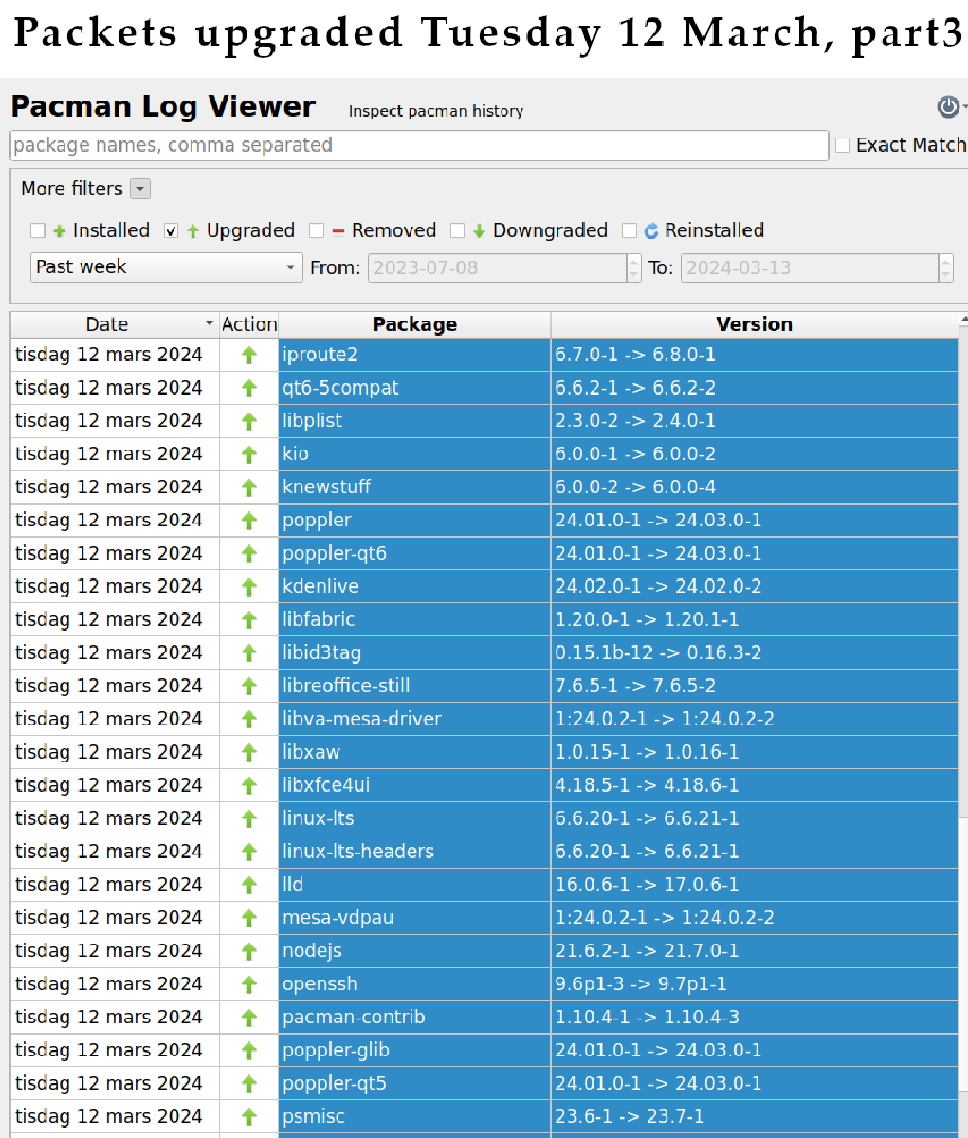Click the green upgrade arrow for iproute2
Image resolution: width=968 pixels, height=1138 pixels.
248,356
